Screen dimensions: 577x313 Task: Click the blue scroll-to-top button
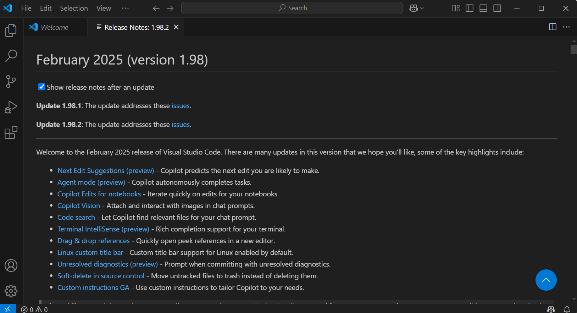546,280
